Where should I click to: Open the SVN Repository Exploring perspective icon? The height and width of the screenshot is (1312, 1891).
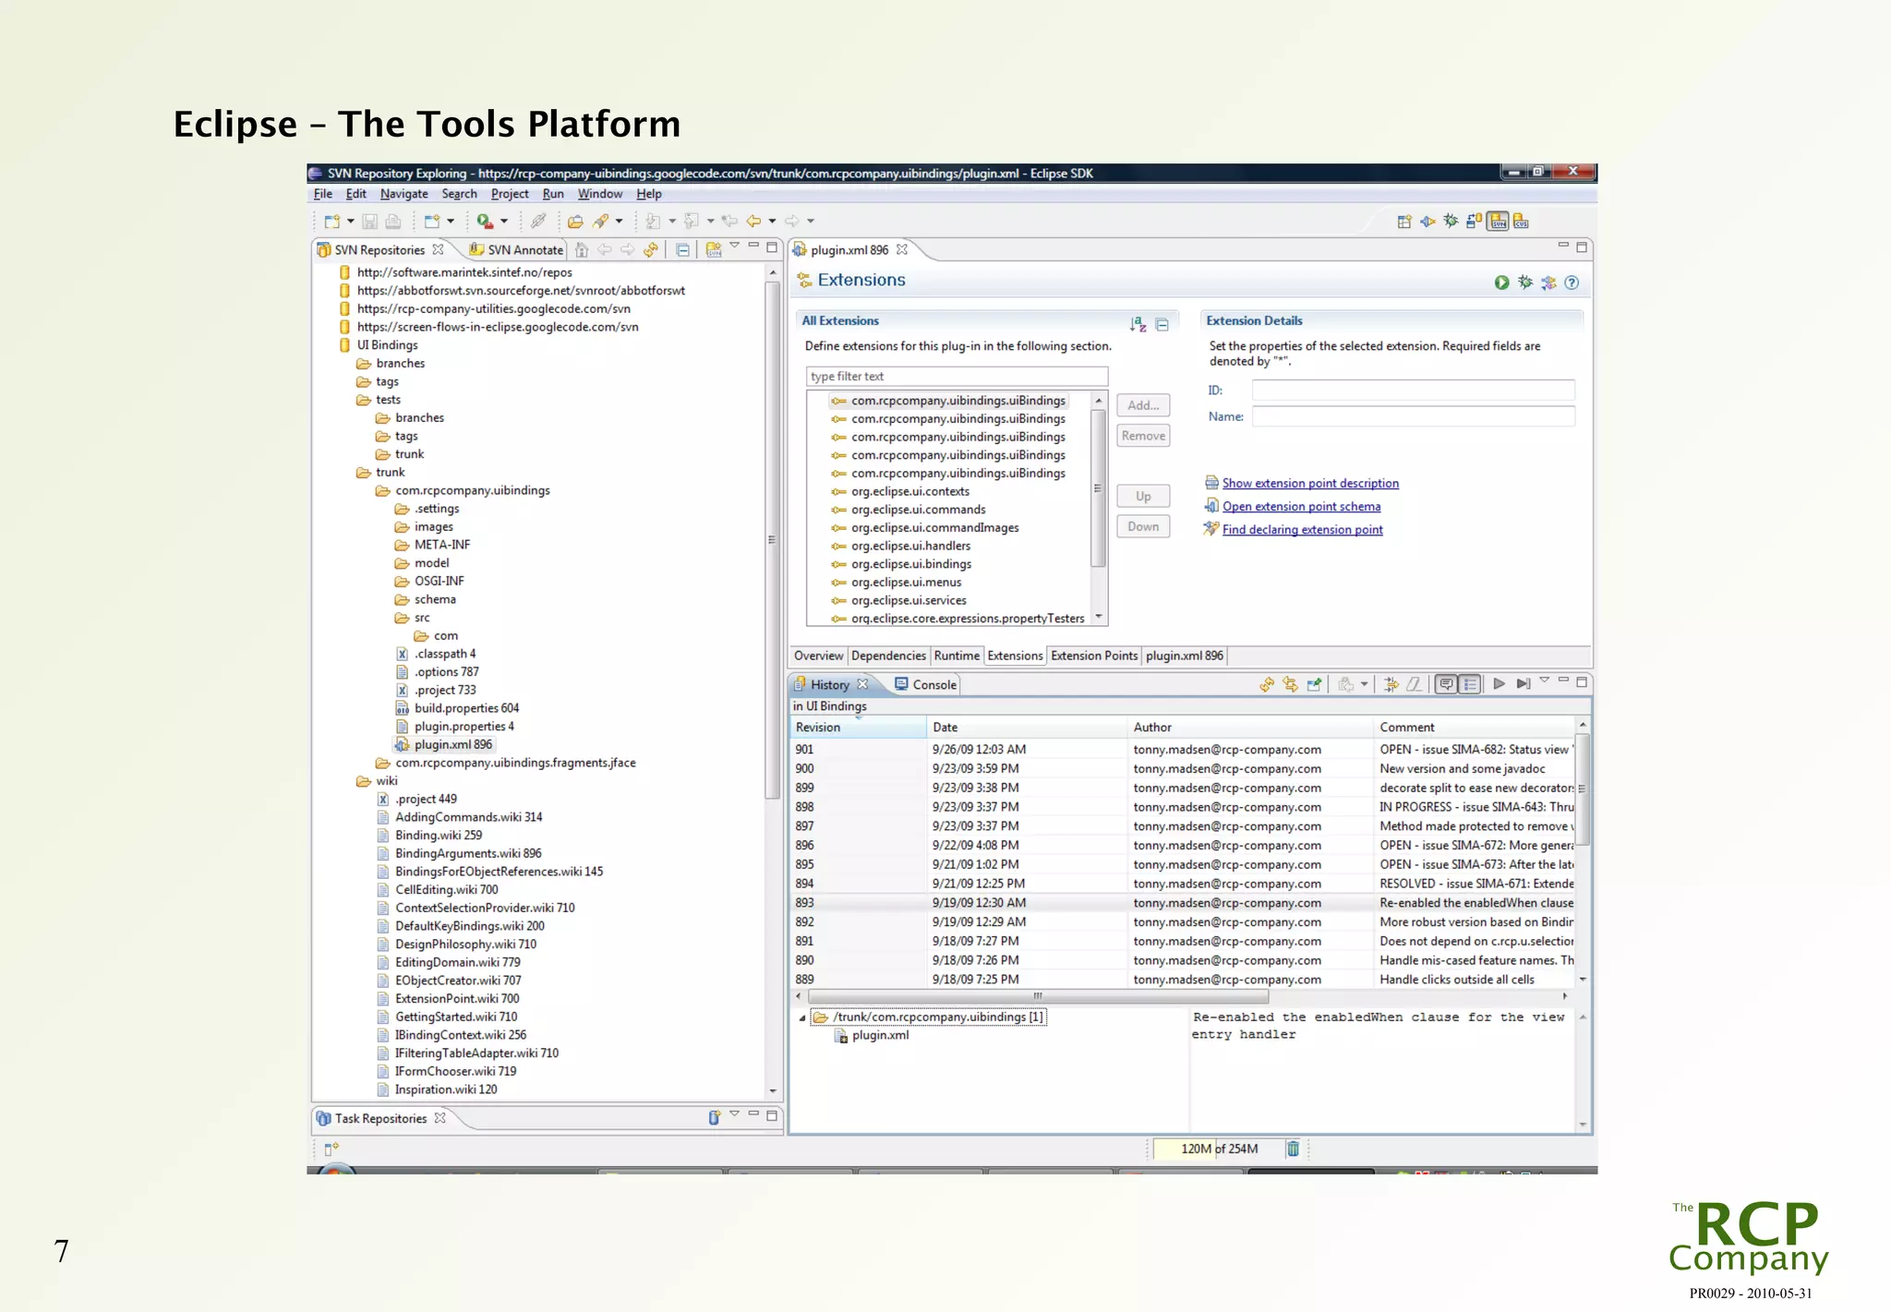(1498, 222)
